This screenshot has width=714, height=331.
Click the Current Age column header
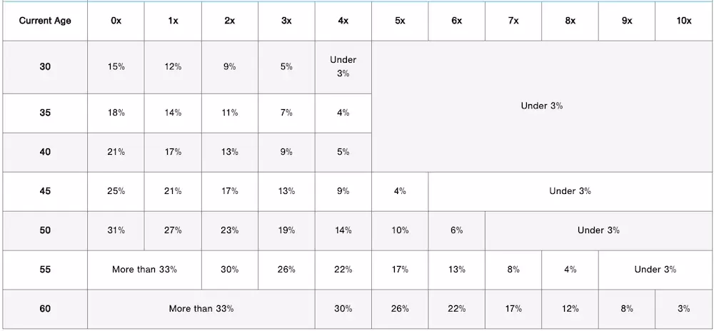[45, 21]
